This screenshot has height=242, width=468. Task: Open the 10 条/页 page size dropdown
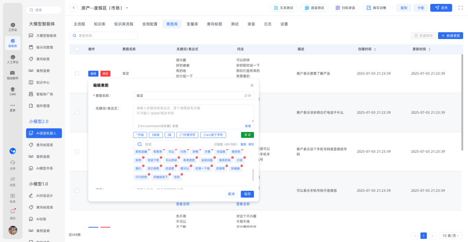pyautogui.click(x=450, y=235)
